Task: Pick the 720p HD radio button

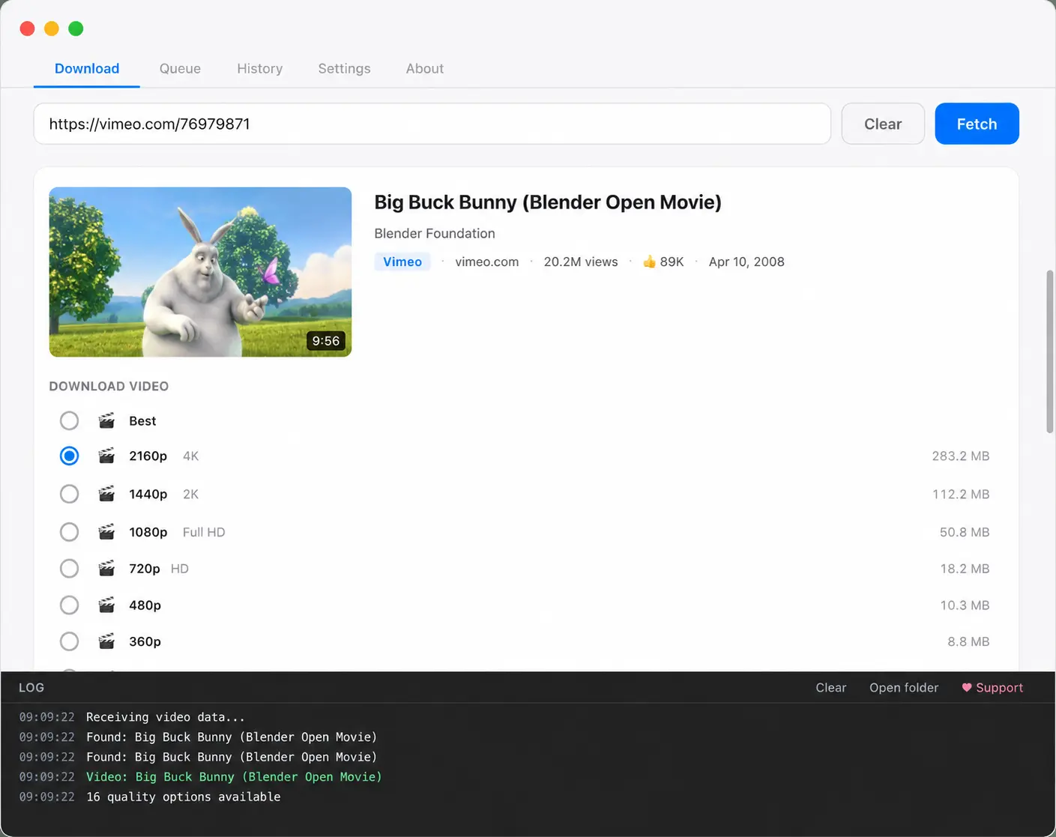Action: coord(69,569)
